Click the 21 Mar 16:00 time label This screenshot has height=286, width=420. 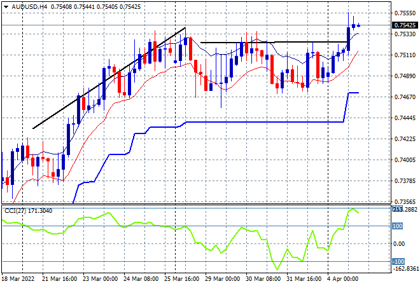point(59,279)
